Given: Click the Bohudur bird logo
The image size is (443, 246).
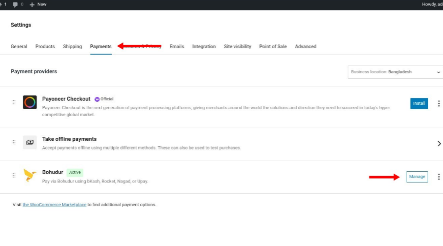Looking at the screenshot, I should (30, 175).
